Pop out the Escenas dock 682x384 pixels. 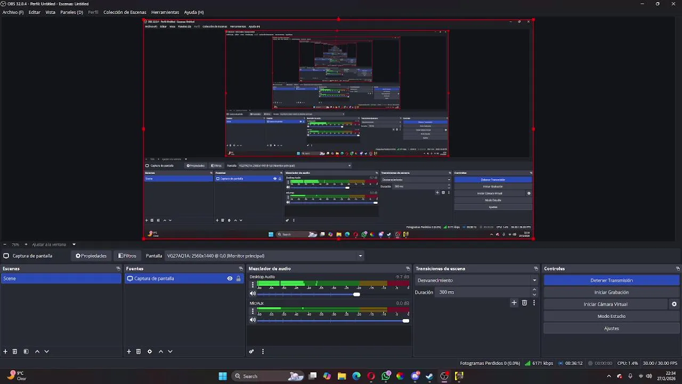tap(118, 269)
